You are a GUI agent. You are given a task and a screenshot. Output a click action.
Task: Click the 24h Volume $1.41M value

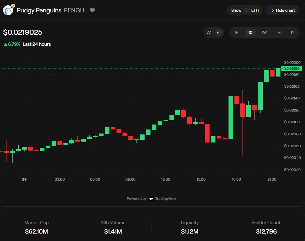coord(113,231)
